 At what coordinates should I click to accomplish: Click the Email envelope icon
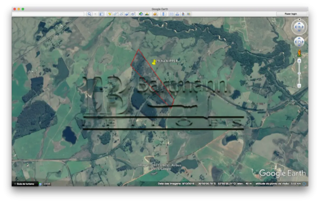[171, 14]
